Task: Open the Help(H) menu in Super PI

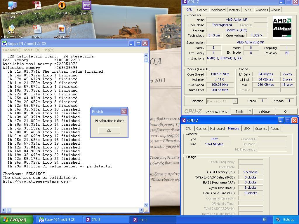Action: click(x=49, y=50)
